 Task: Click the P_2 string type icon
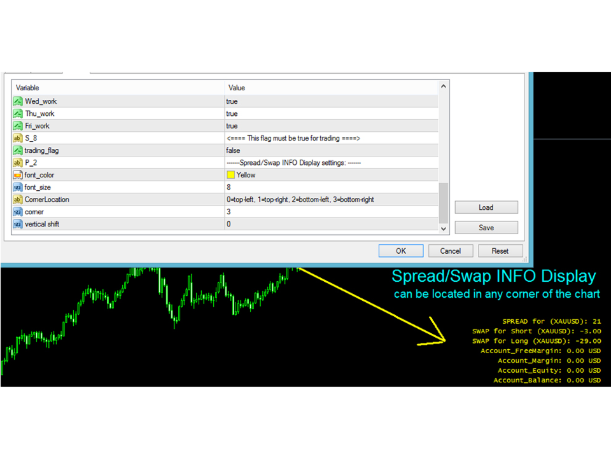pos(18,163)
